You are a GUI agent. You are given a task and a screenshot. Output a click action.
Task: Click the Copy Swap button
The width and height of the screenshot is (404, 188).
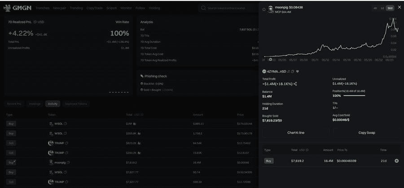click(x=367, y=133)
